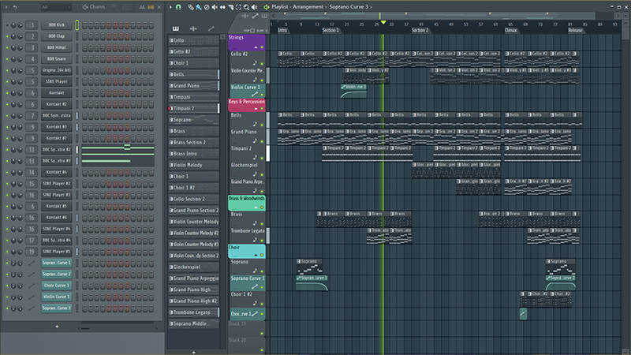Image resolution: width=631 pixels, height=355 pixels.
Task: Select the Mute tool in Playlist toolbar
Action: click(x=215, y=7)
